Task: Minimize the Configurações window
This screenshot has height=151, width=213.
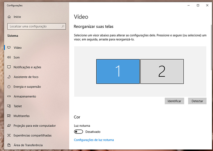Action: point(189,5)
